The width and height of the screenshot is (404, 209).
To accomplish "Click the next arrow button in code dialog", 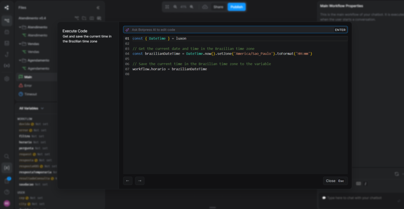I will pos(140,181).
